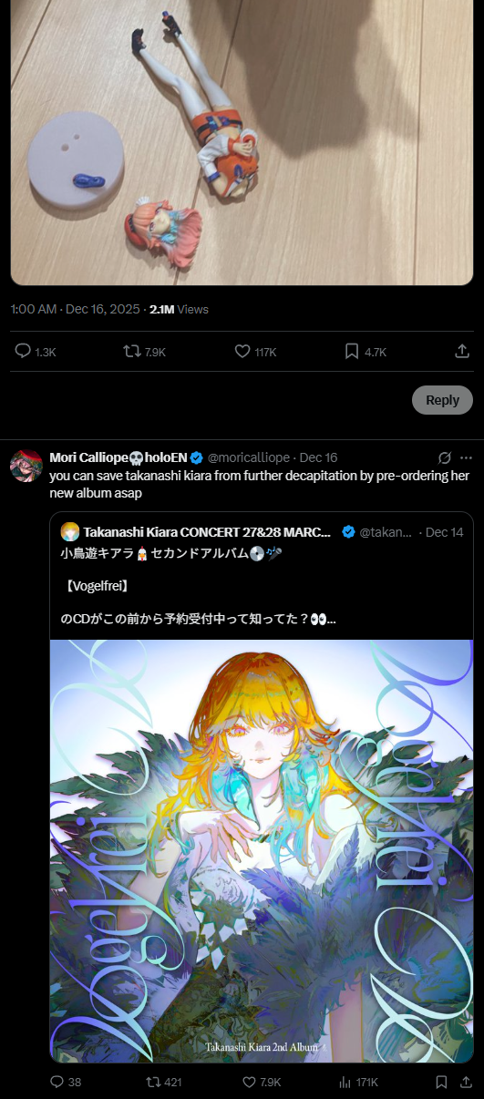Share Mori Calliope's reply

click(467, 1082)
